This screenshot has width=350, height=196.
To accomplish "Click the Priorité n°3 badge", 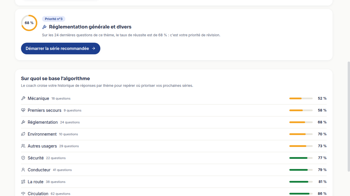I will click(54, 19).
